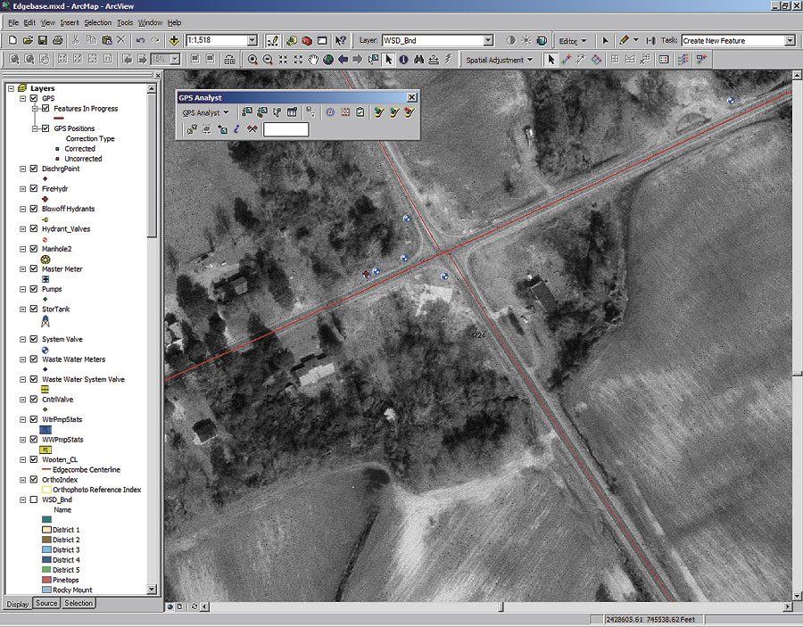Select the Zoom In magnifier tool
The width and height of the screenshot is (803, 627).
[252, 60]
